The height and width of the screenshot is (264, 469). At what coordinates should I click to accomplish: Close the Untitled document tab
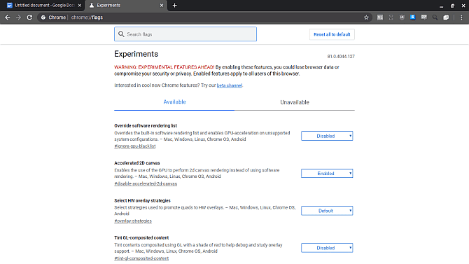[x=80, y=6]
